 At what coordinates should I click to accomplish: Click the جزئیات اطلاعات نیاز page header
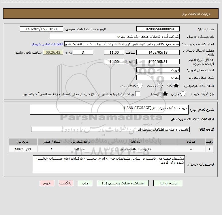197,14
